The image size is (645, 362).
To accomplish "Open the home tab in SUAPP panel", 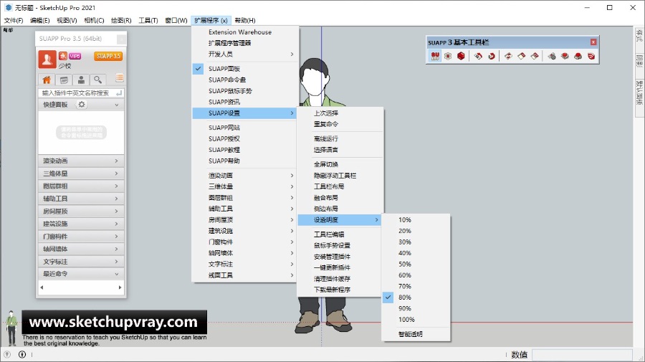I will coord(47,80).
